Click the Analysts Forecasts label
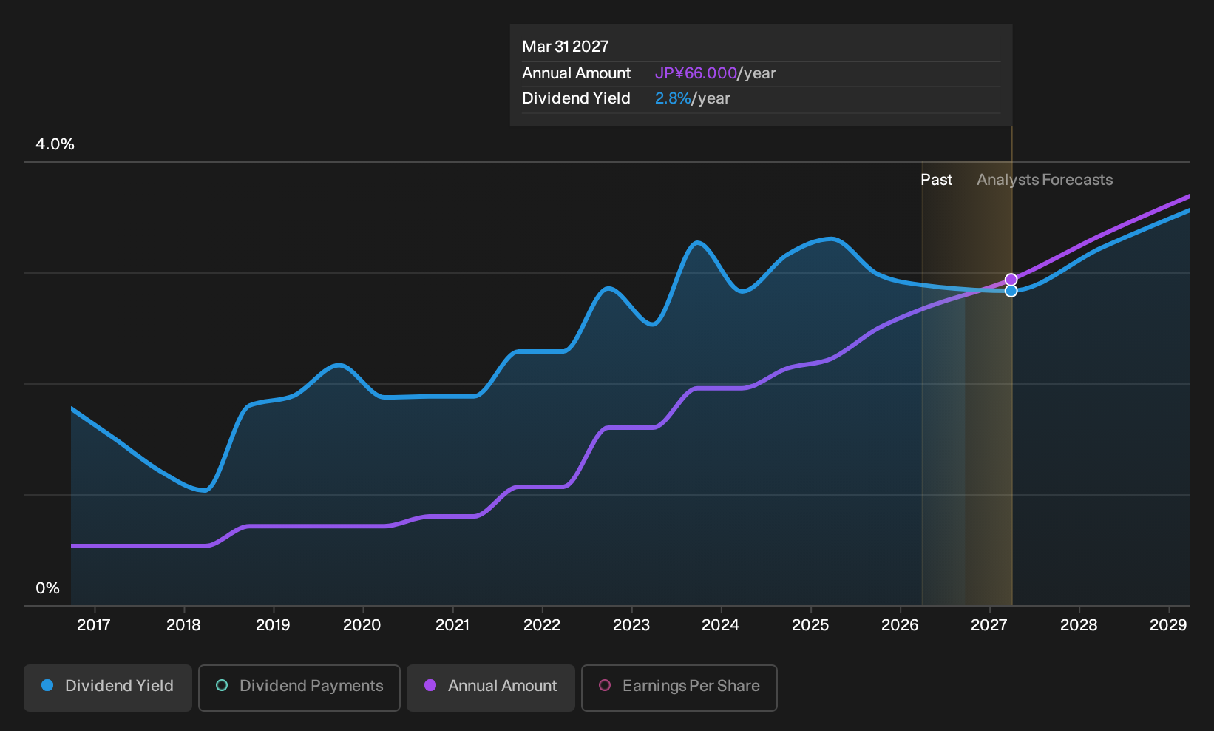Image resolution: width=1214 pixels, height=731 pixels. click(1045, 180)
